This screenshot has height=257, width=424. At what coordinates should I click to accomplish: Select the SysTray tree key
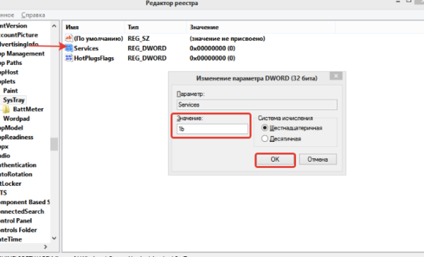(x=13, y=100)
